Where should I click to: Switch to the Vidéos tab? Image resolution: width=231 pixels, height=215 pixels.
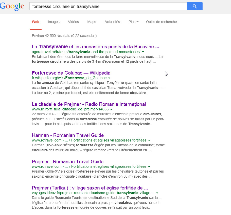(73, 22)
